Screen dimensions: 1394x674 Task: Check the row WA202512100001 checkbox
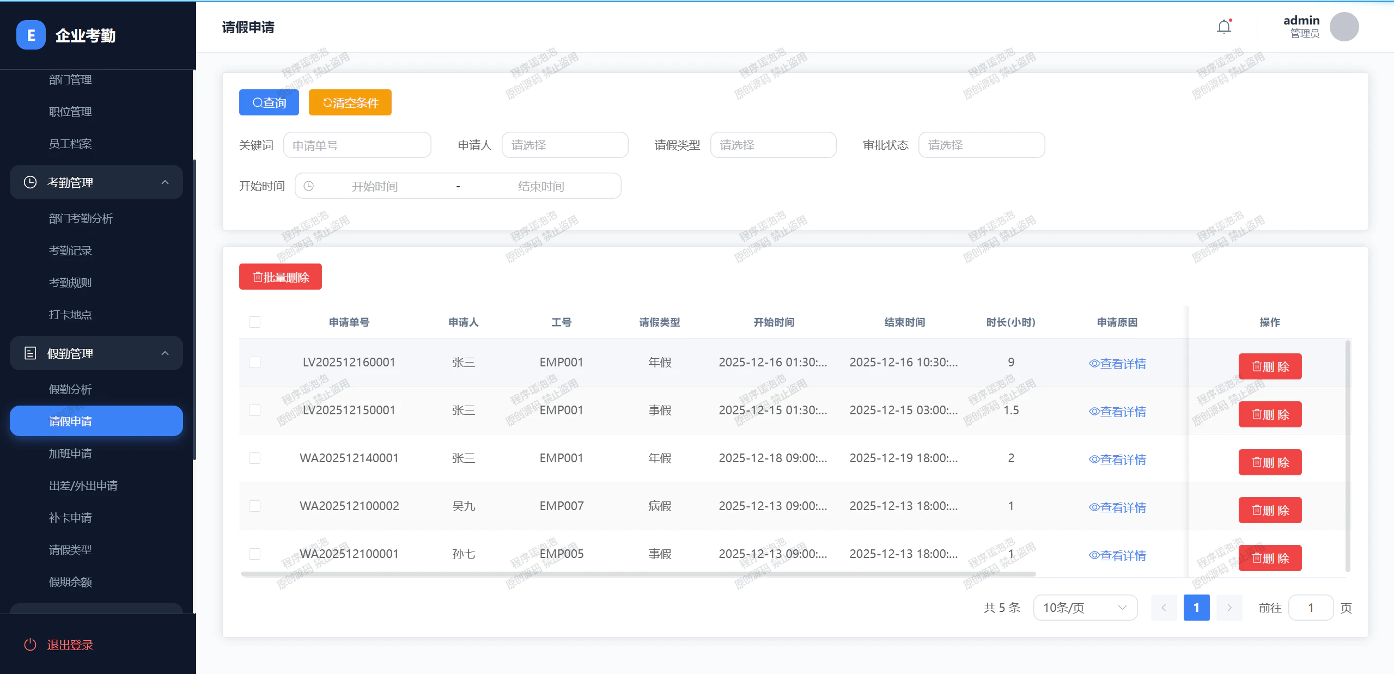(x=254, y=554)
